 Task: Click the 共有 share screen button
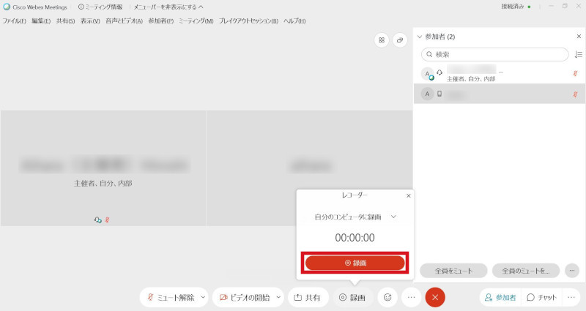[x=307, y=297]
